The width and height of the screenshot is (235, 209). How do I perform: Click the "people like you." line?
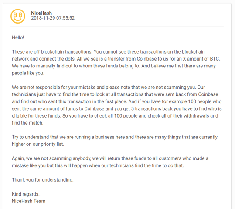pyautogui.click(x=28, y=73)
